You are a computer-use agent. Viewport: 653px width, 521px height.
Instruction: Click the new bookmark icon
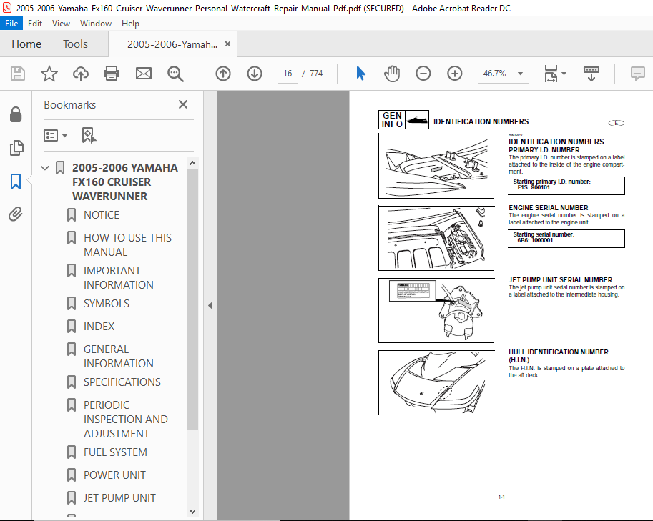point(89,135)
